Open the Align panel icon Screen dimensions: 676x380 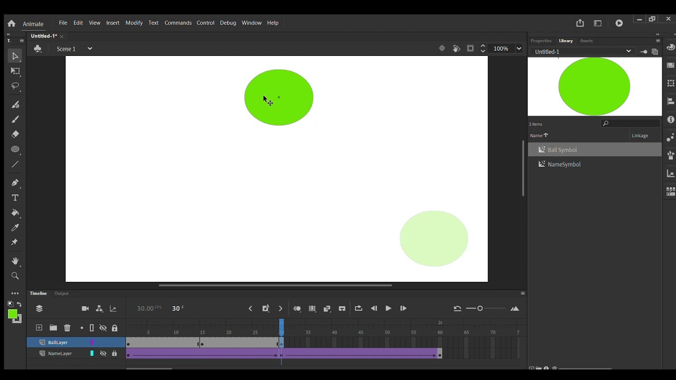(671, 101)
